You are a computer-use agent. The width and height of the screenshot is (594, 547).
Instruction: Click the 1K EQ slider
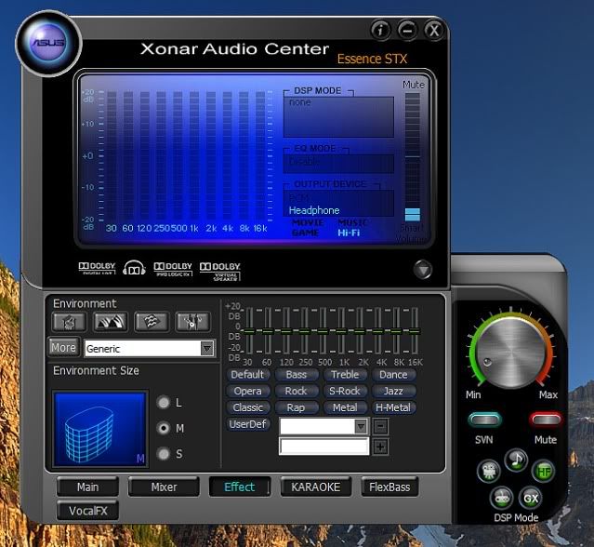[341, 331]
